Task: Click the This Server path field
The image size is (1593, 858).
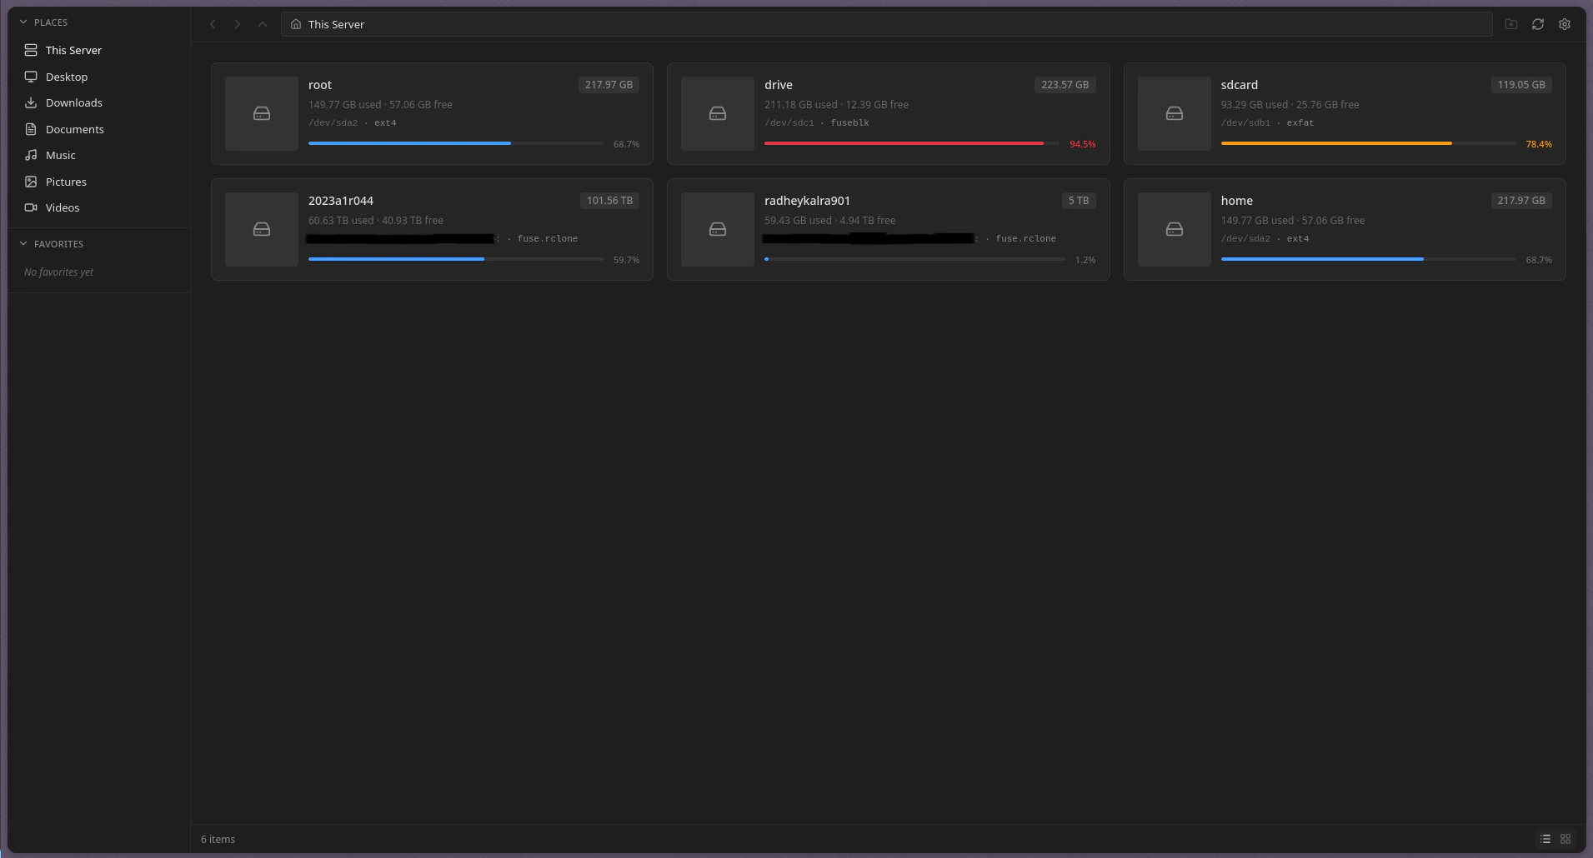Action: coord(886,24)
